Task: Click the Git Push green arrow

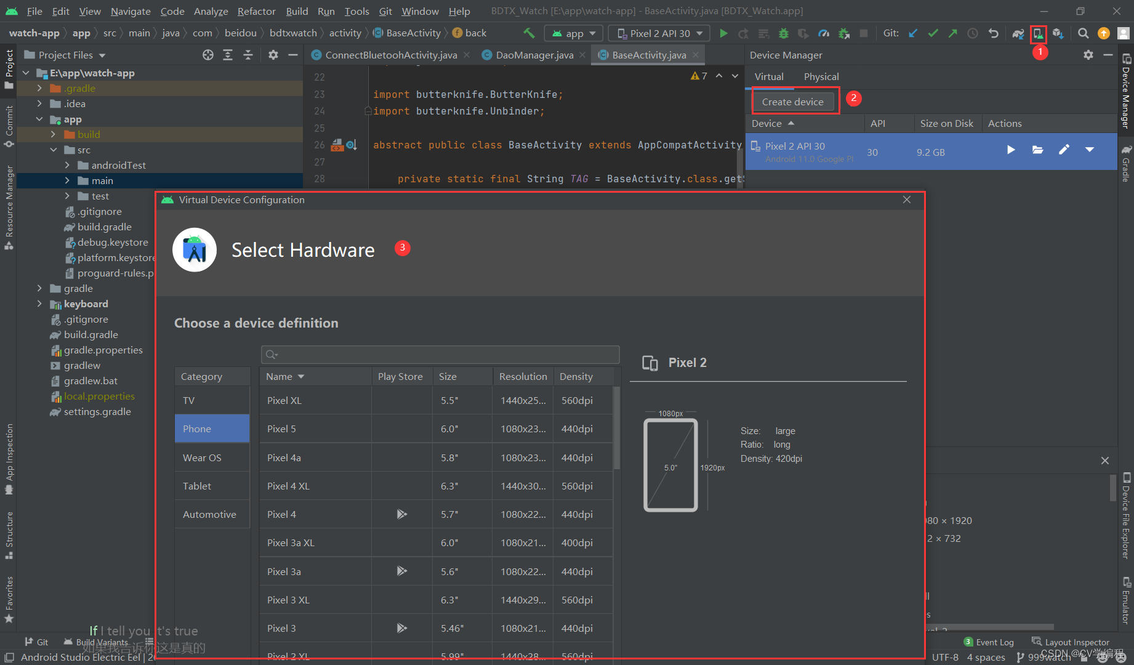Action: [953, 33]
